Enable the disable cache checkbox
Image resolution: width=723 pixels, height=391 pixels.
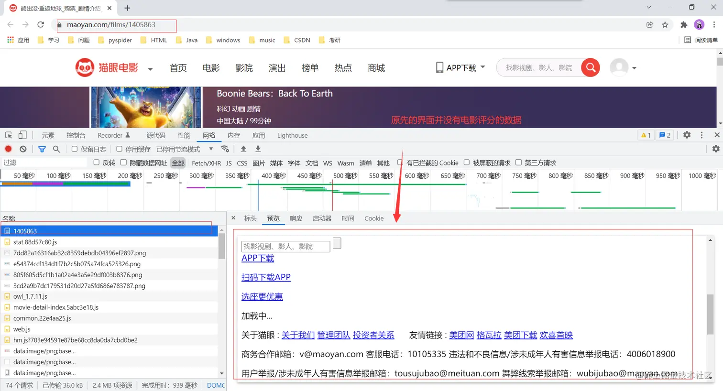click(x=120, y=149)
